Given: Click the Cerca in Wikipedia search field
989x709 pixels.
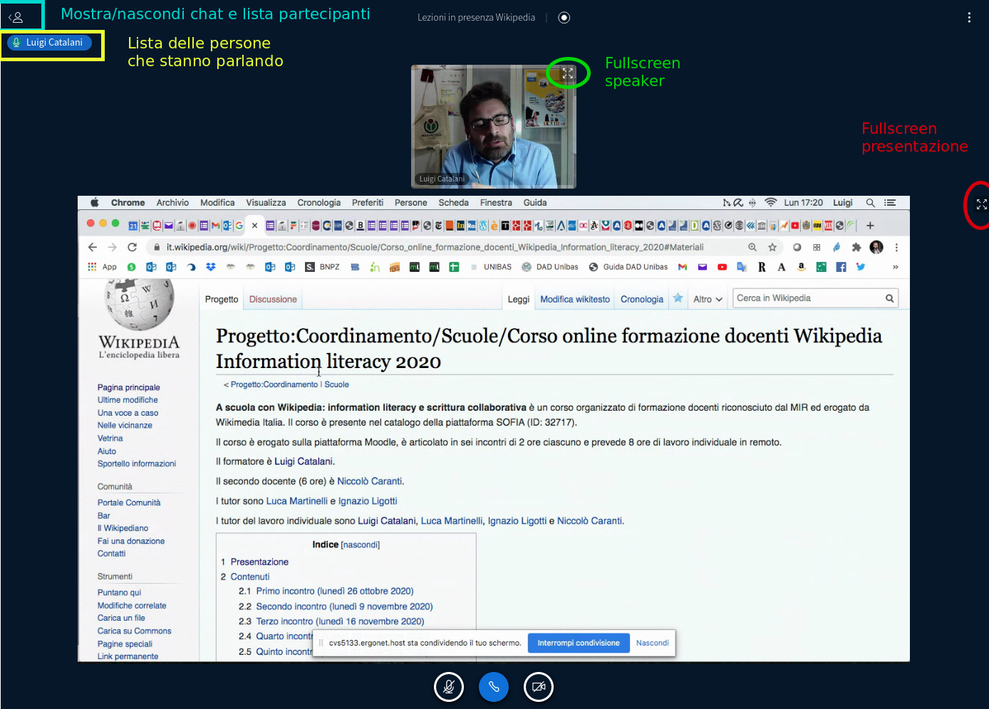Looking at the screenshot, I should [809, 298].
